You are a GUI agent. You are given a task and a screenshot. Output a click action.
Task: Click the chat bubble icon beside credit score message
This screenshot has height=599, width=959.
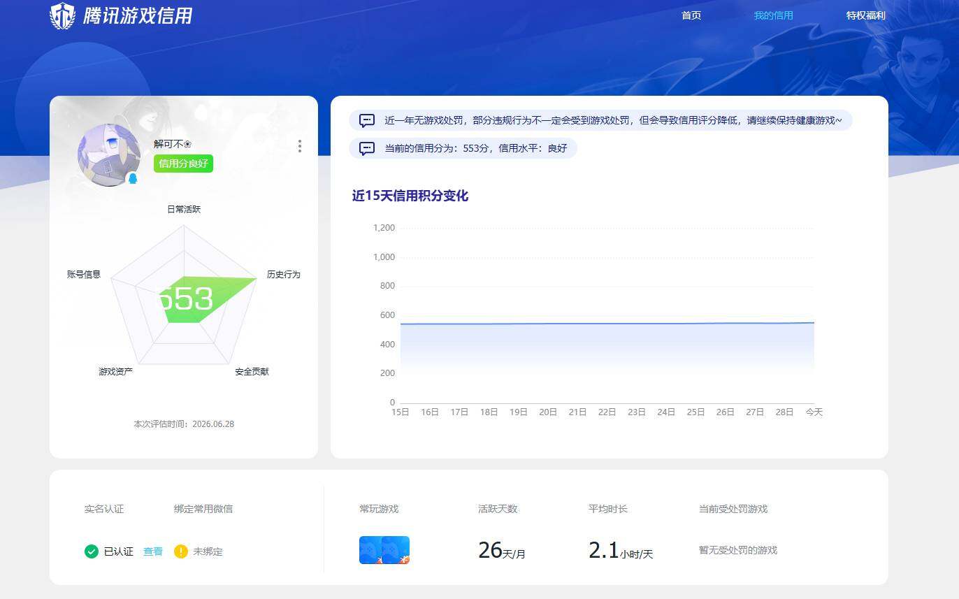coord(367,148)
